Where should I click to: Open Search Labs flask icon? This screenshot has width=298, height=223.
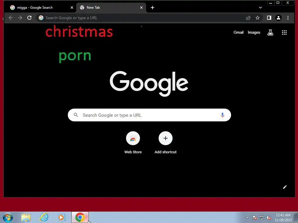[270, 33]
